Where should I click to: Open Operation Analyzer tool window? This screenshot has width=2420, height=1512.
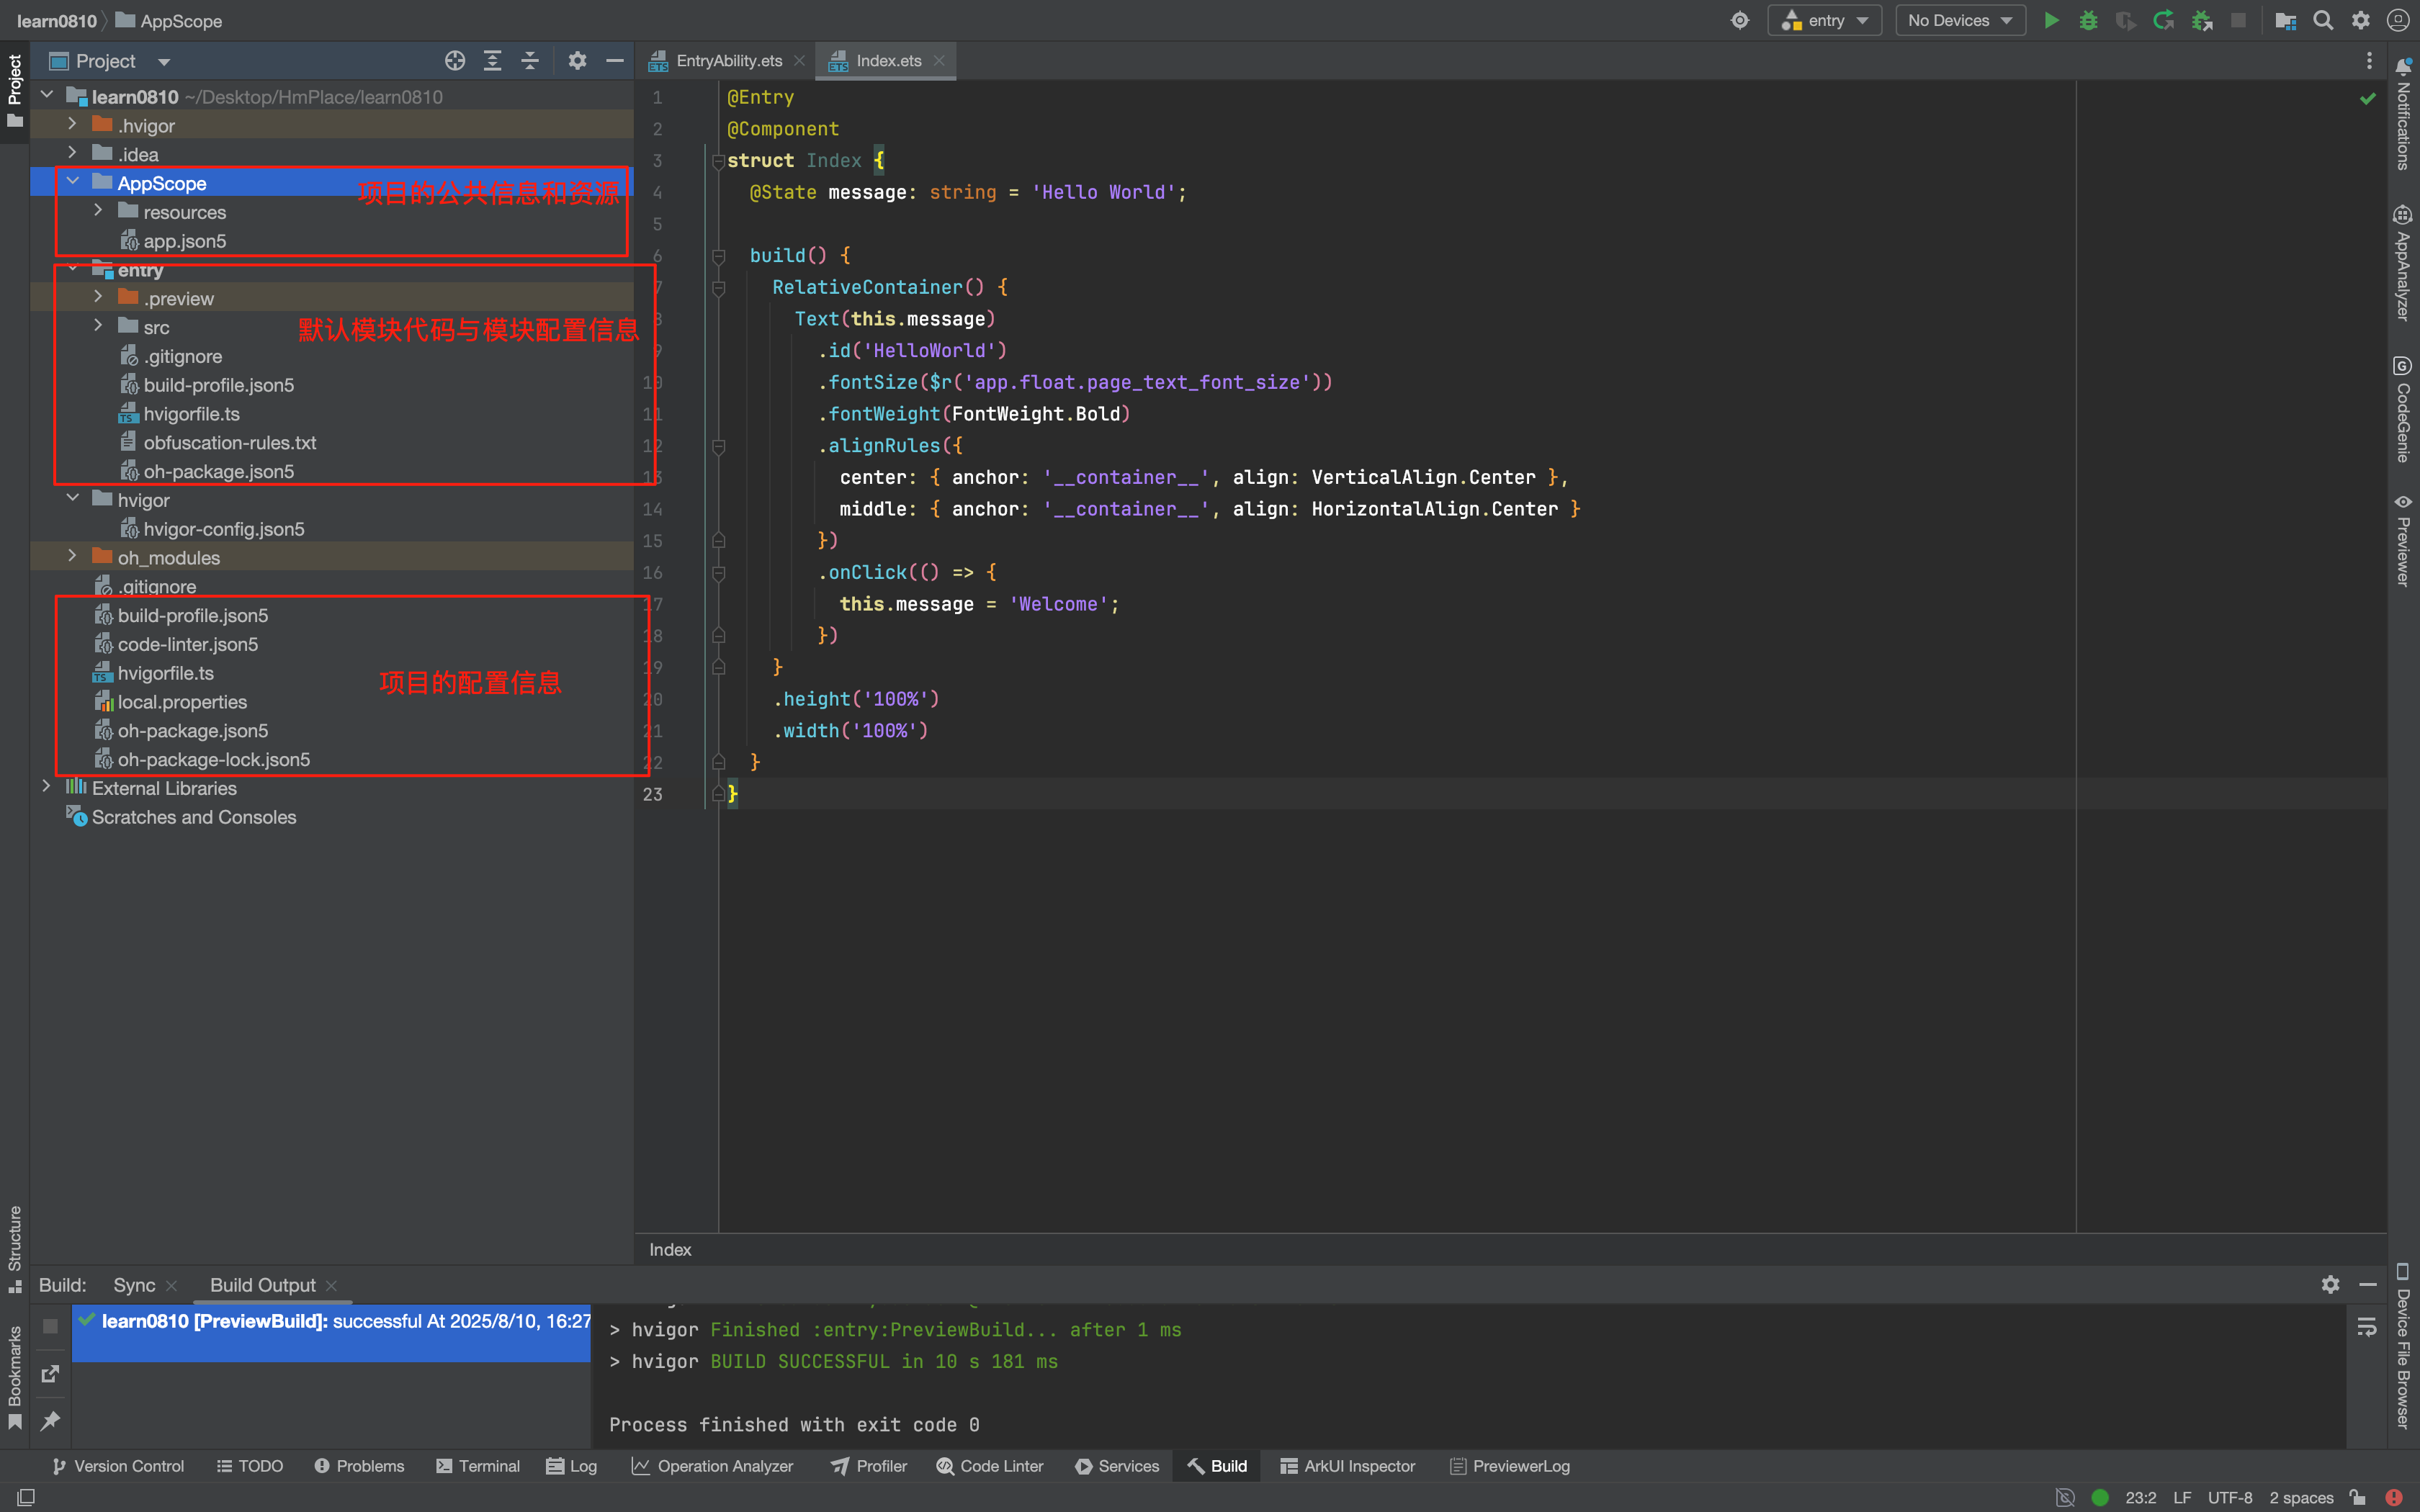712,1466
